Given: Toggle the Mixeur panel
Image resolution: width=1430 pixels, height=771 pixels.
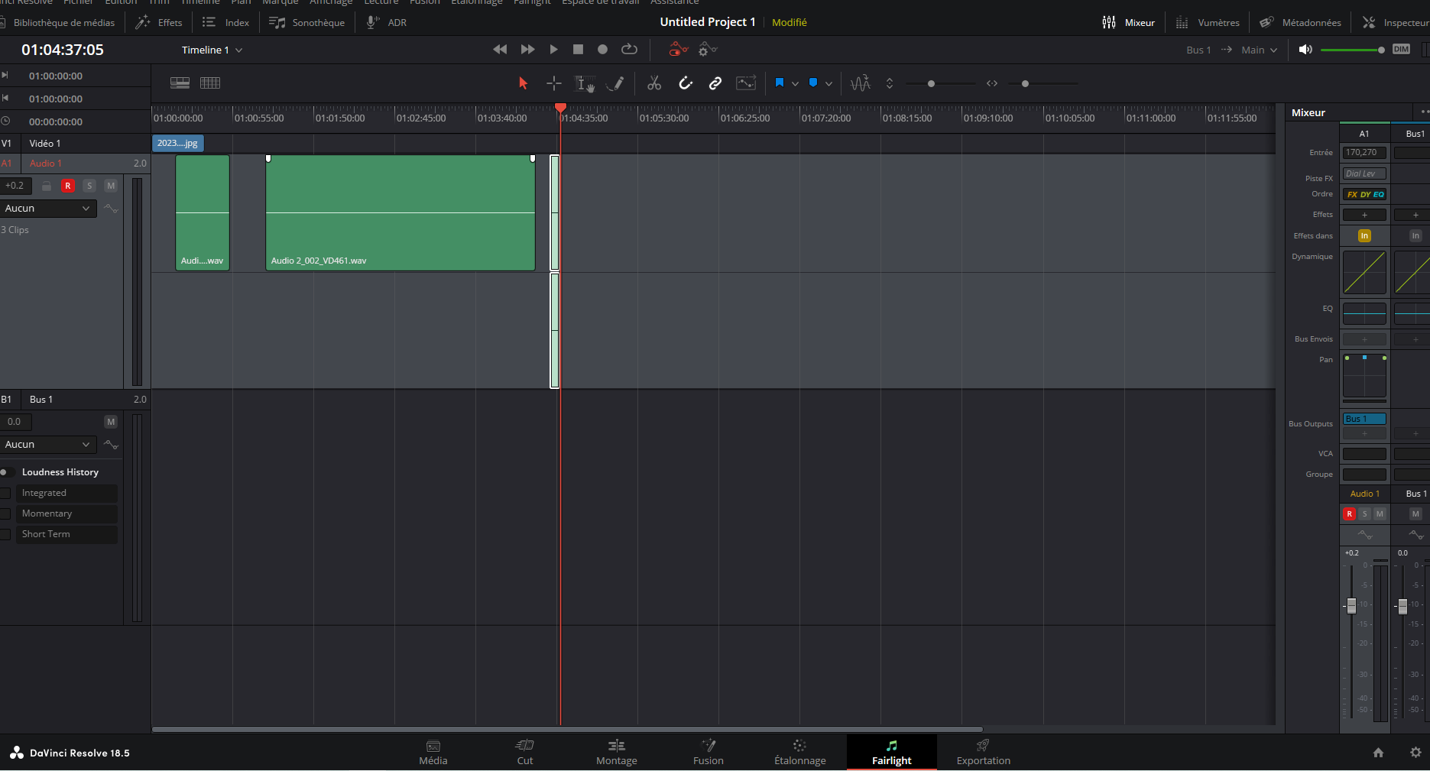Looking at the screenshot, I should 1128,23.
